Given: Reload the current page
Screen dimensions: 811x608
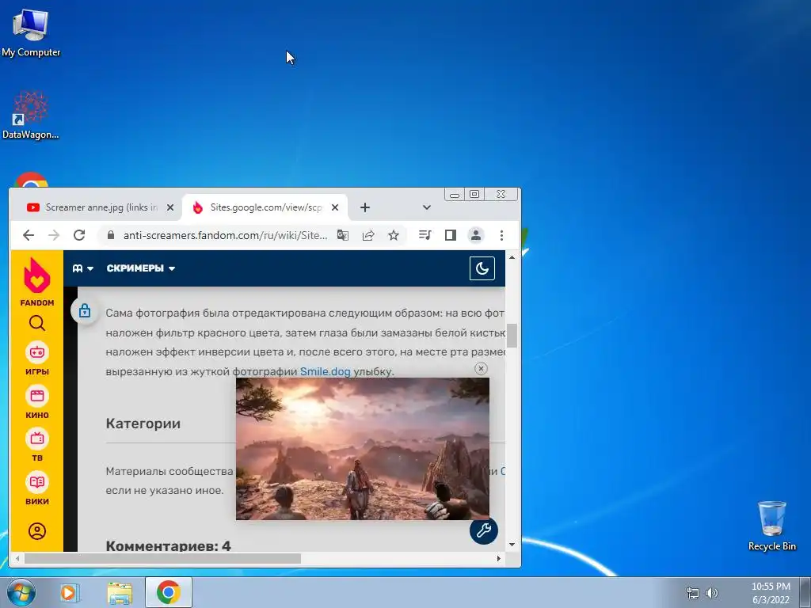Looking at the screenshot, I should coord(79,235).
